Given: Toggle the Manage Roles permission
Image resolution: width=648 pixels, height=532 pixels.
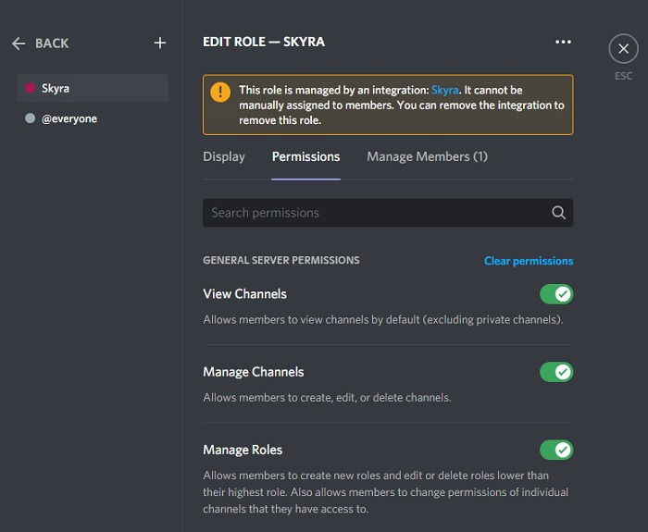Looking at the screenshot, I should click(x=556, y=450).
